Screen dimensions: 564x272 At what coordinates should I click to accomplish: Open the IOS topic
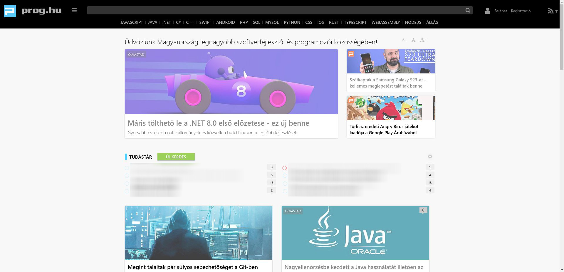point(320,22)
